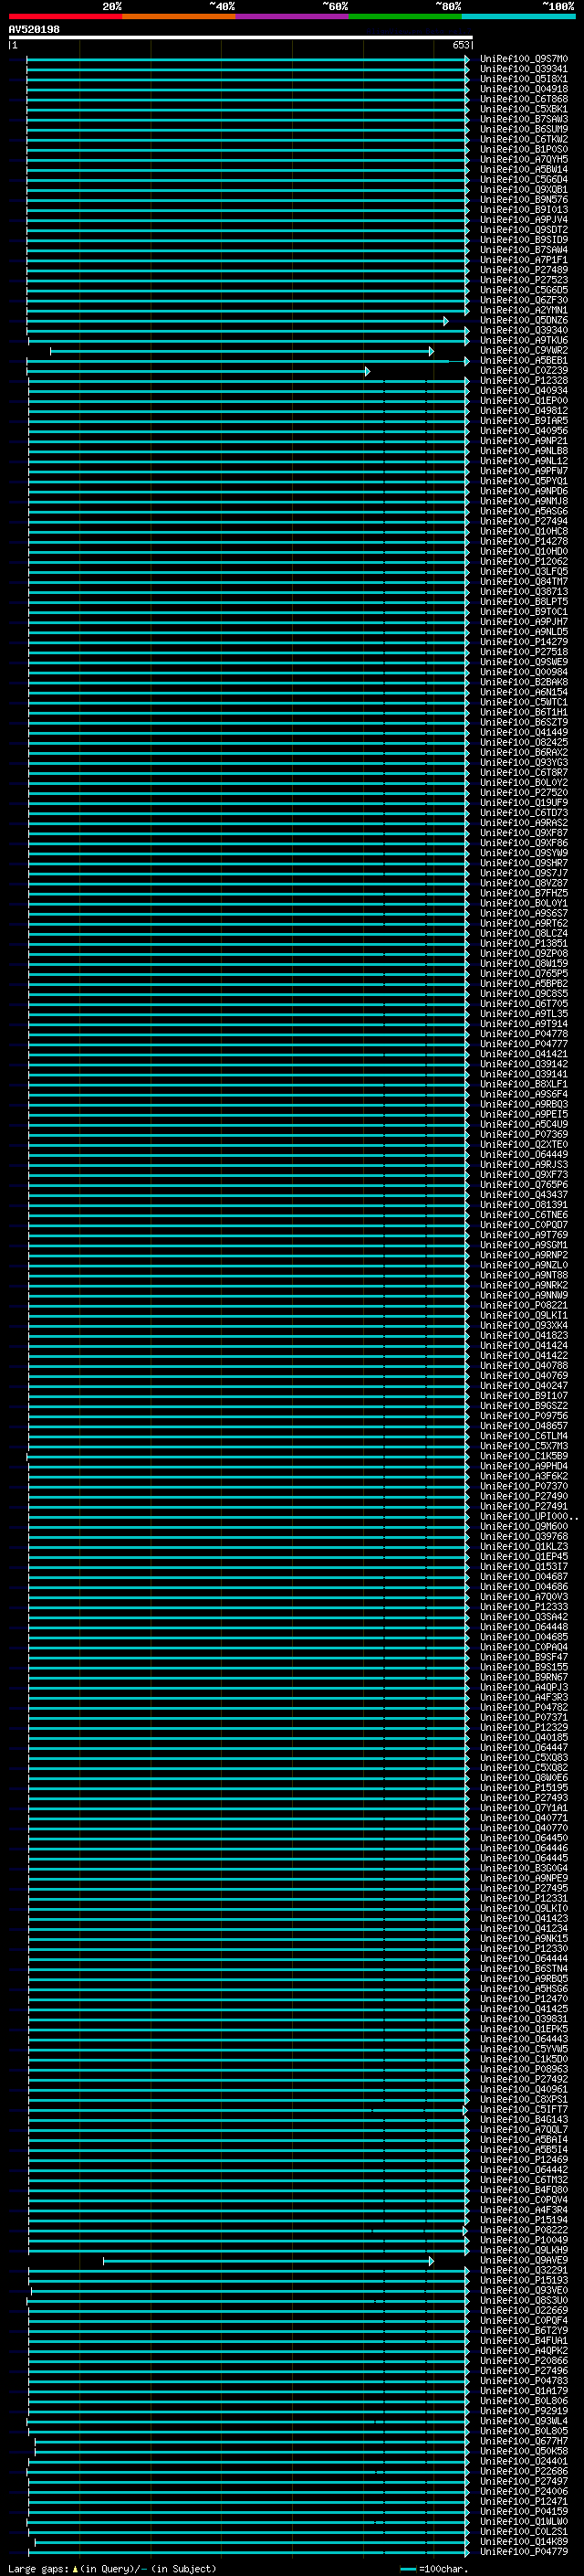This screenshot has width=584, height=2576.
Task: Select the UniRef100_Q40934 label
Action: 524,391
